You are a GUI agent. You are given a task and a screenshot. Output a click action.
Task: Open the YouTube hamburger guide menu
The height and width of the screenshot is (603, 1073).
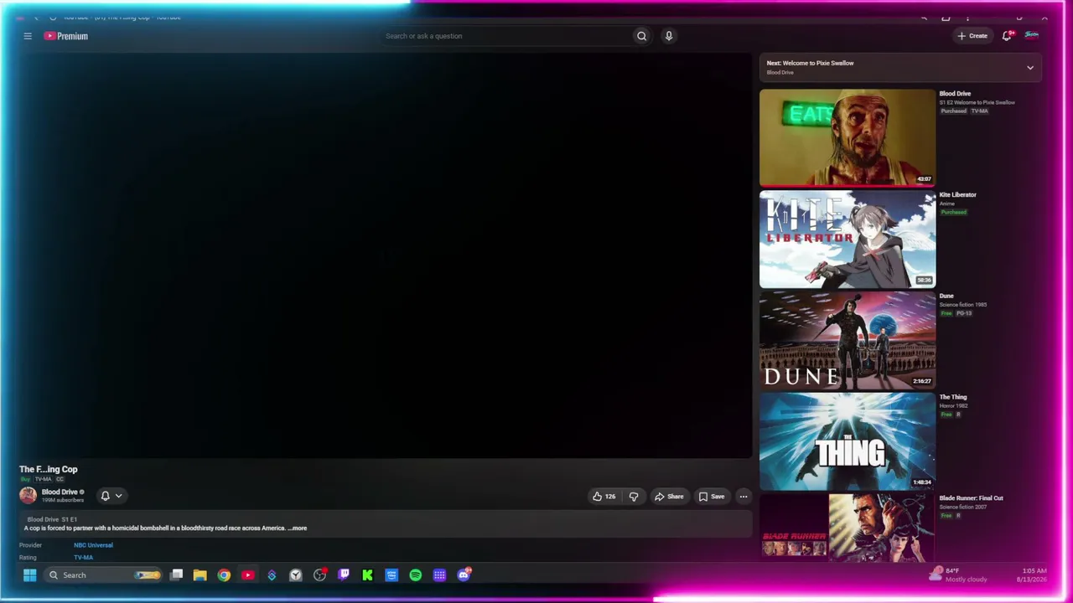coord(28,36)
